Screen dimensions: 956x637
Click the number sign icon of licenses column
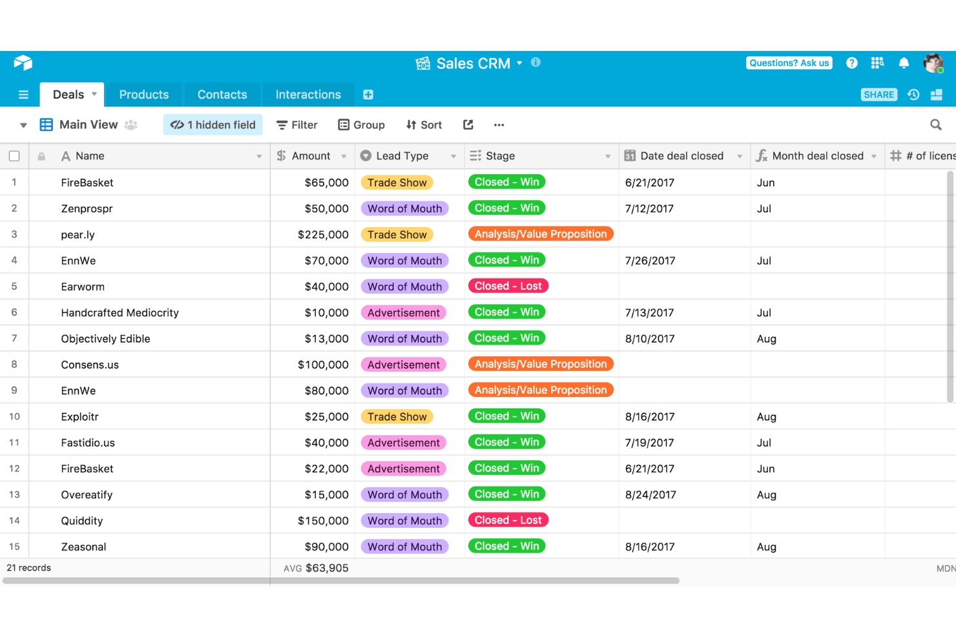tap(895, 156)
